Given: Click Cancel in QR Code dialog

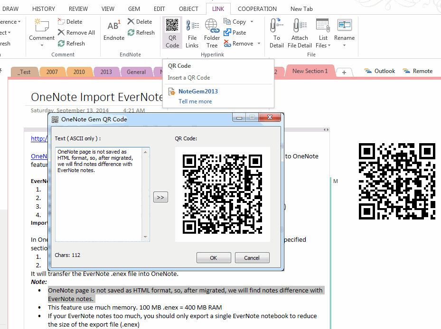Looking at the screenshot, I should [x=252, y=257].
